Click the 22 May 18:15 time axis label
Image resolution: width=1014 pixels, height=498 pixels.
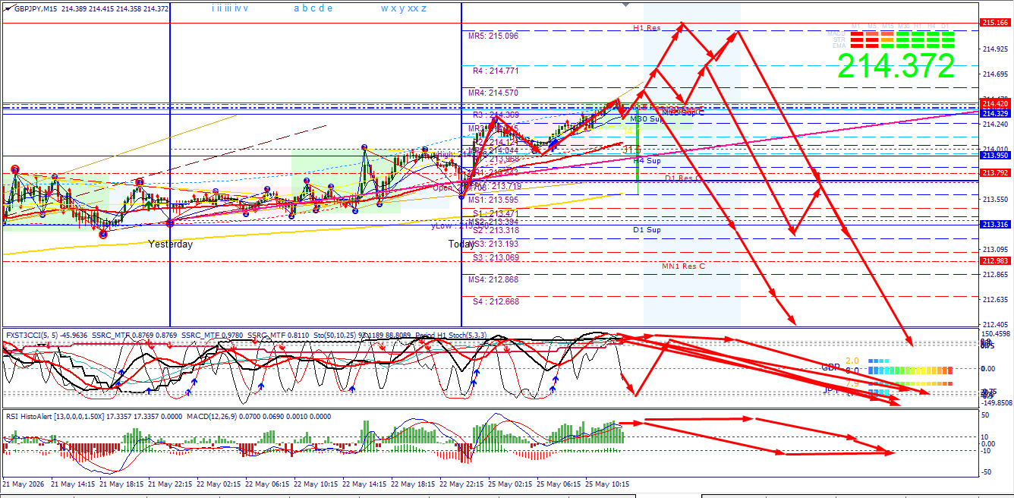pos(413,484)
